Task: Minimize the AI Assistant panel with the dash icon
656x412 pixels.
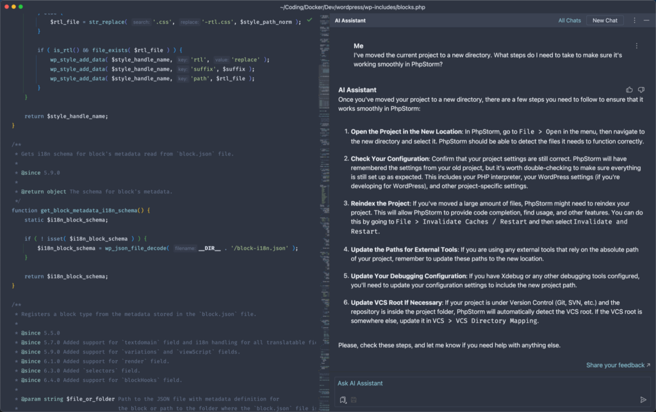Action: [645, 21]
